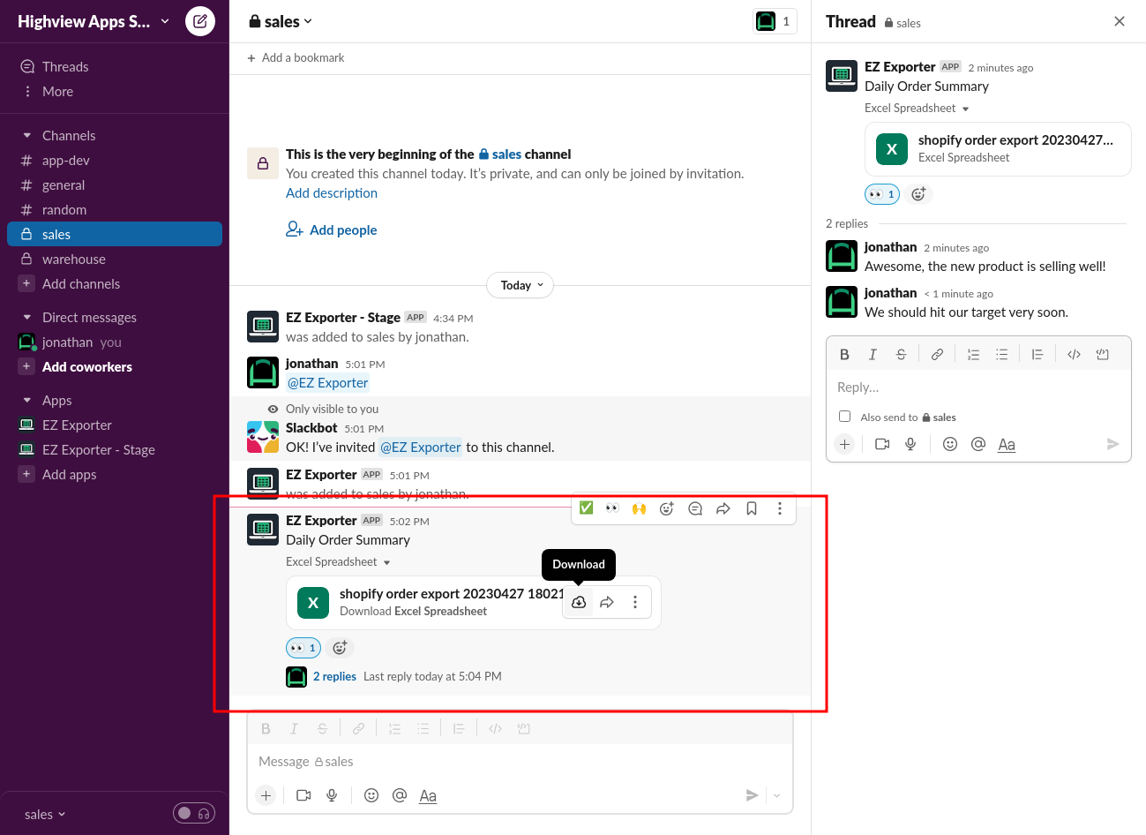Viewport: 1146px width, 835px height.
Task: Click Add apps in sidebar
Action: coord(115,475)
